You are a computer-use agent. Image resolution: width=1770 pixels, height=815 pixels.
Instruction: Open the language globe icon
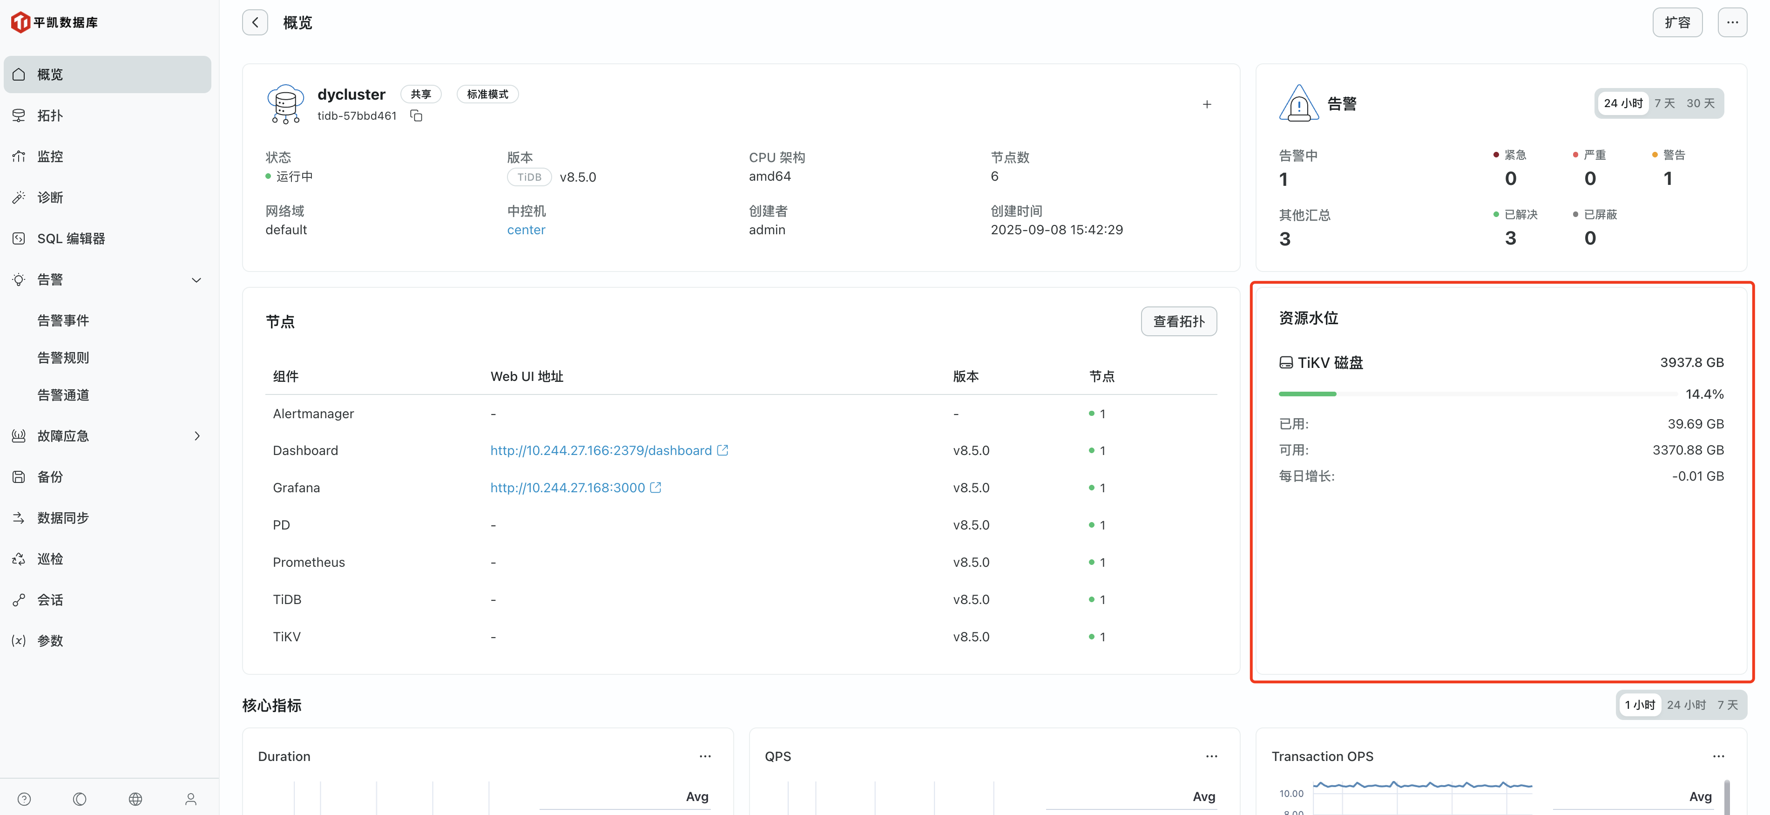tap(135, 799)
